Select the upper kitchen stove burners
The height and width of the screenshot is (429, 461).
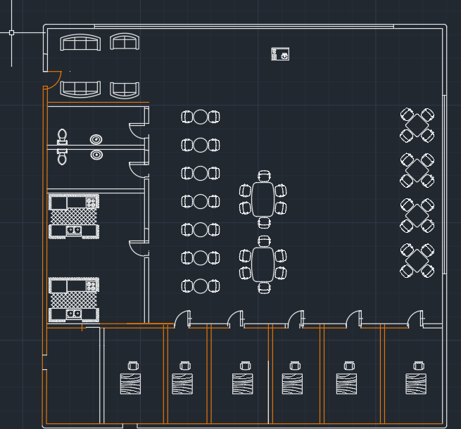coord(91,203)
